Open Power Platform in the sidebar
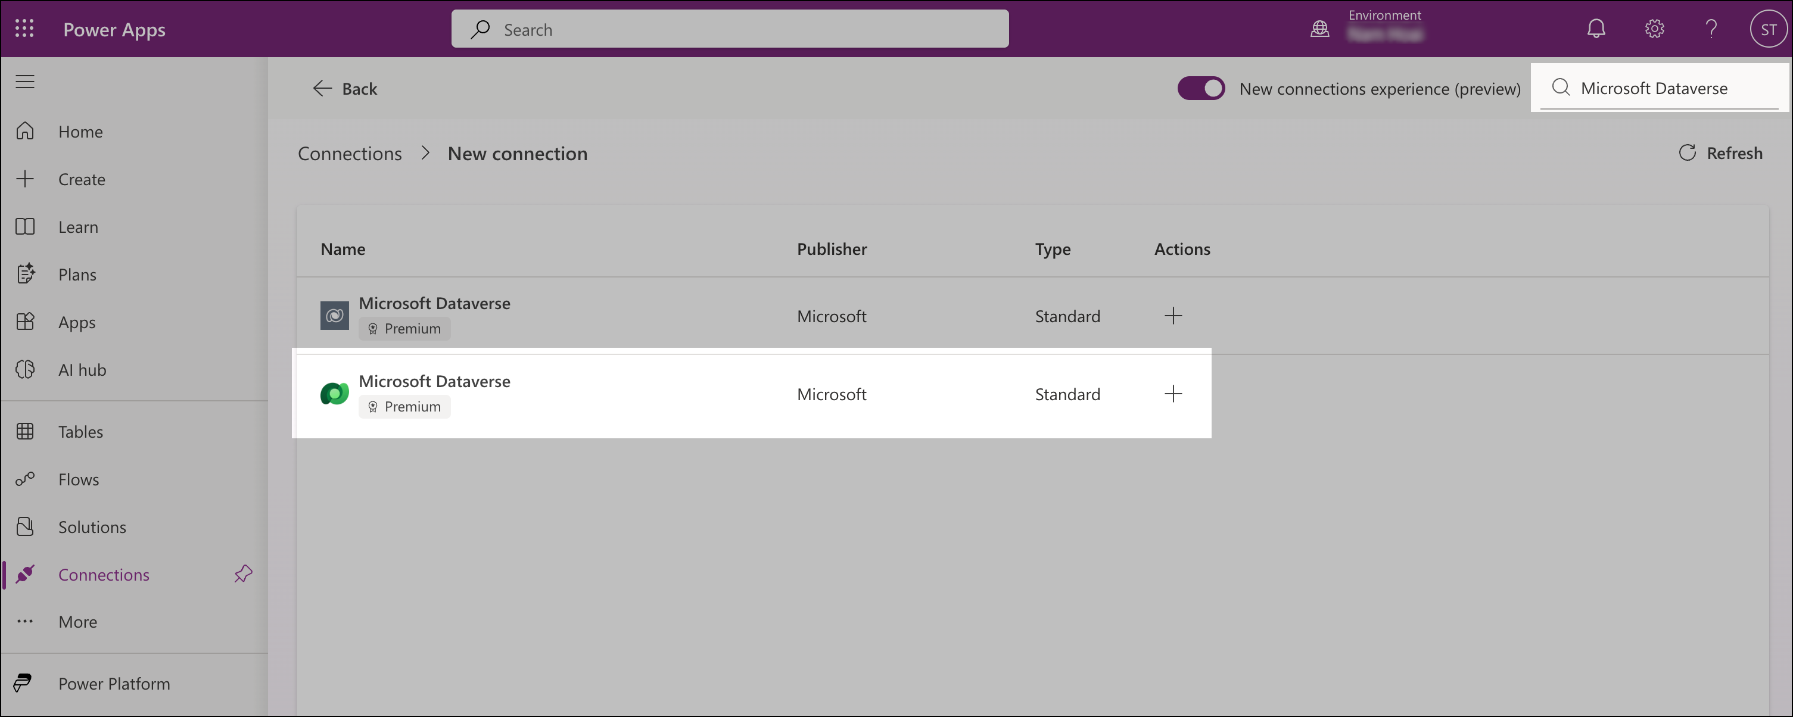Viewport: 1793px width, 717px height. (133, 684)
